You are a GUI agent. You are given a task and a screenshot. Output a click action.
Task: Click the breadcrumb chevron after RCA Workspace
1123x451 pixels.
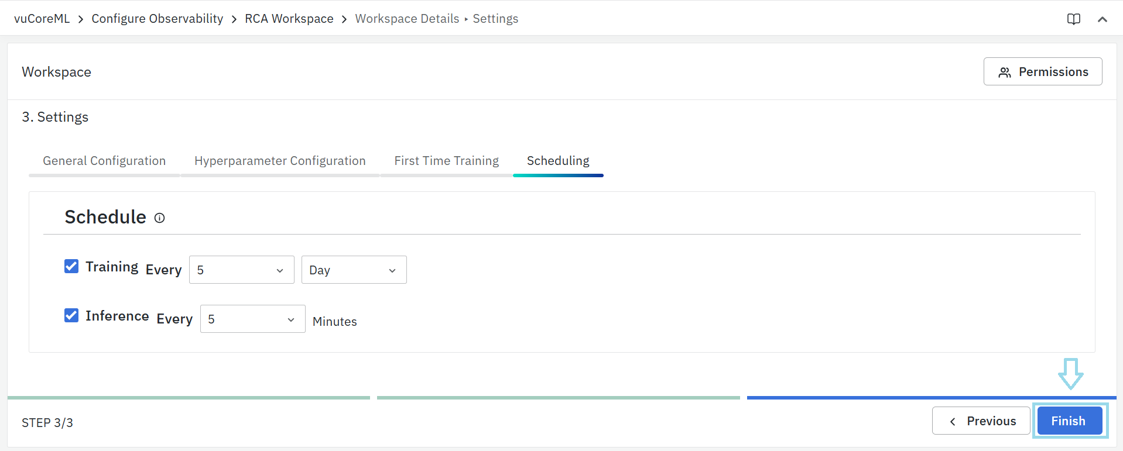coord(344,19)
